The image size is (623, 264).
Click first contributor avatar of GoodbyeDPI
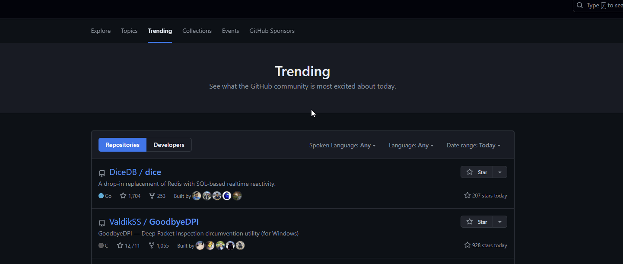[200, 245]
